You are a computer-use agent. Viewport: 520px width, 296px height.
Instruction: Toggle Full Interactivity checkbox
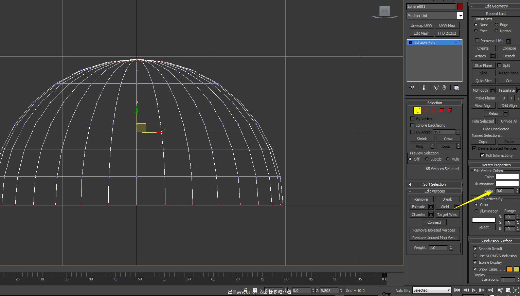(x=482, y=155)
